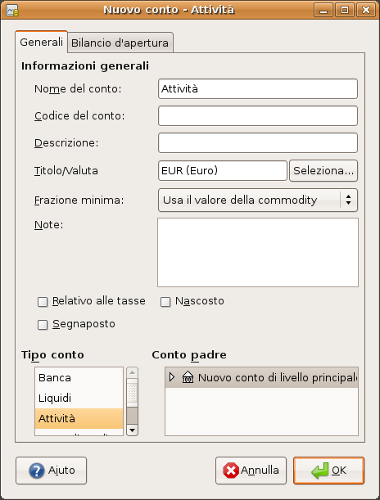Tick the Nascosto checkbox
This screenshot has height=500, width=380.
click(x=165, y=302)
